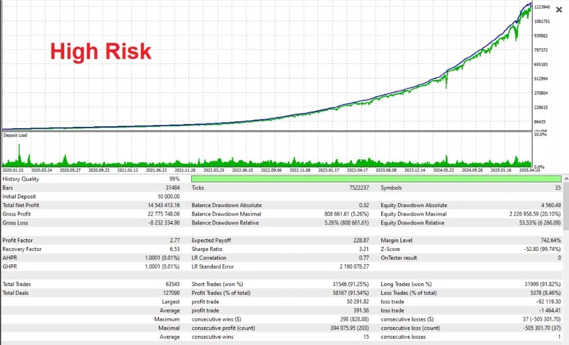
Task: Click the Total Trades value 63545
Action: coord(173,284)
